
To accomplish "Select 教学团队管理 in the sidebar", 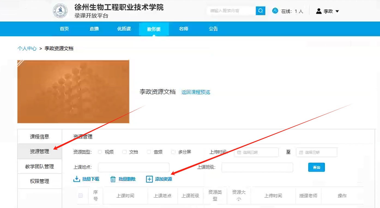I will coord(40,166).
